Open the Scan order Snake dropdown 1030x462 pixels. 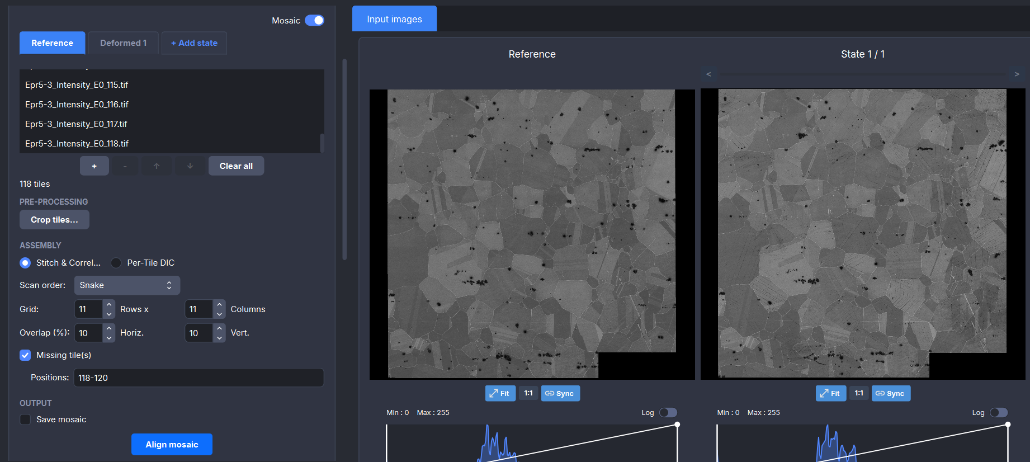[x=127, y=285]
